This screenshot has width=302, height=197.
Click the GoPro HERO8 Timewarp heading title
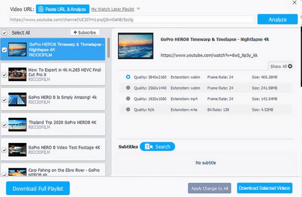tap(214, 40)
